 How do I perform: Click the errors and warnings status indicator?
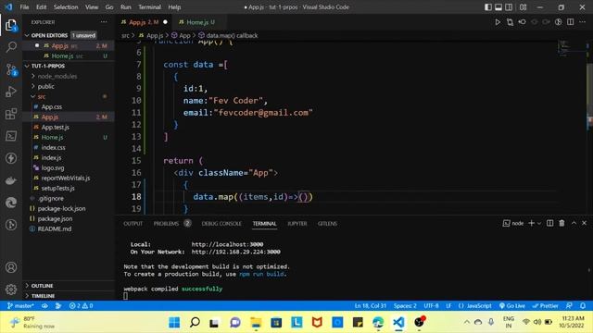(x=81, y=306)
